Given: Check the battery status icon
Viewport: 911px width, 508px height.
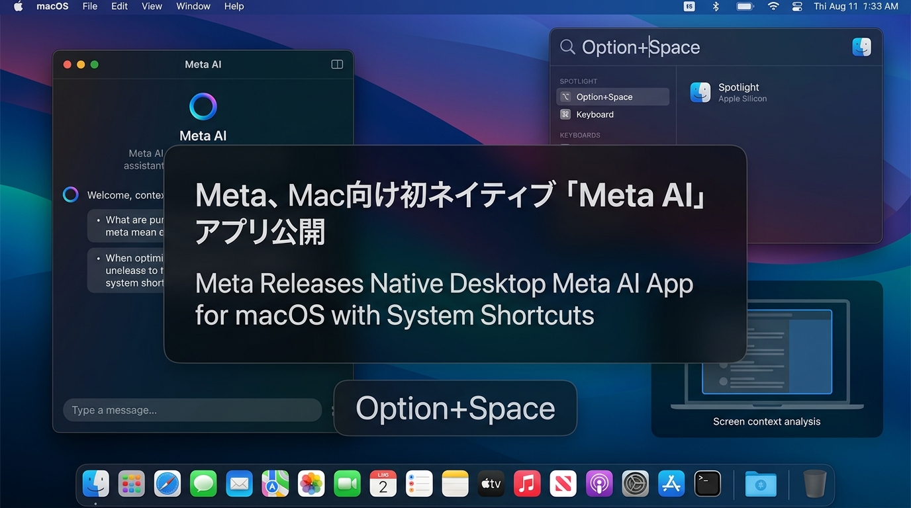Looking at the screenshot, I should click(x=745, y=7).
